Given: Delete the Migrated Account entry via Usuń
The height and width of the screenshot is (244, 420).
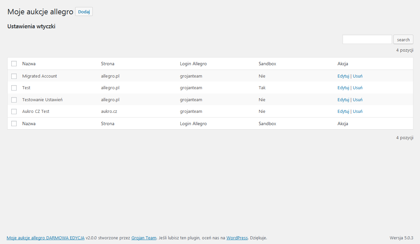Looking at the screenshot, I should click(x=357, y=76).
